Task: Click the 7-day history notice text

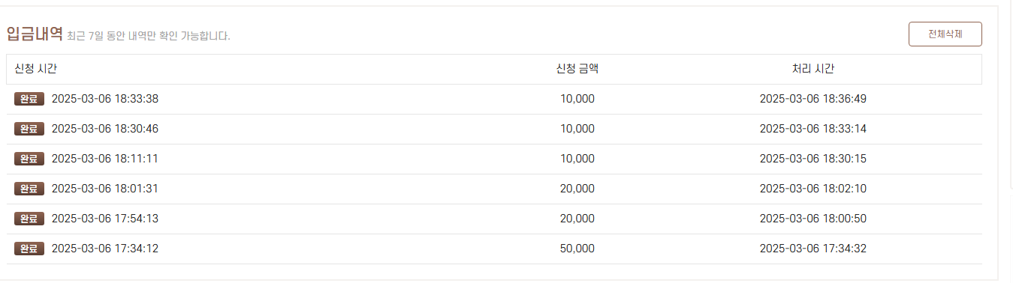Action: coord(149,36)
